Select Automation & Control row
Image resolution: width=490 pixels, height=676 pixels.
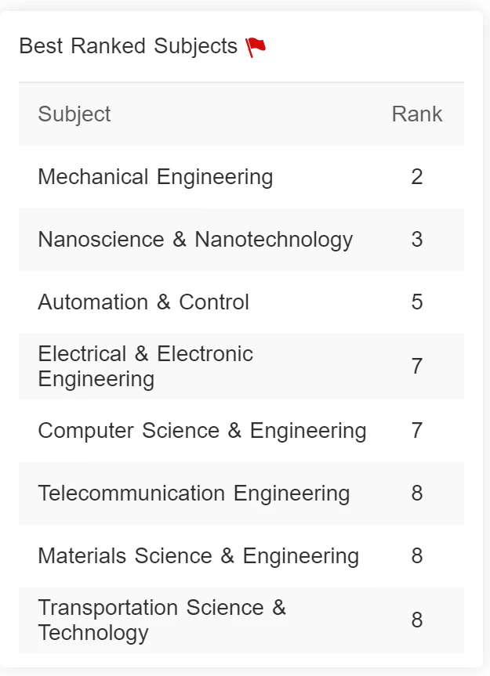click(241, 302)
